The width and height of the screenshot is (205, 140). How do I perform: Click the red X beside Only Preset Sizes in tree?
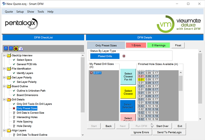tap(14, 108)
